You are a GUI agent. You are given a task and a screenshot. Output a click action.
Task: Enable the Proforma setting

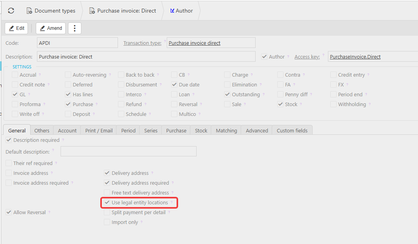15,105
